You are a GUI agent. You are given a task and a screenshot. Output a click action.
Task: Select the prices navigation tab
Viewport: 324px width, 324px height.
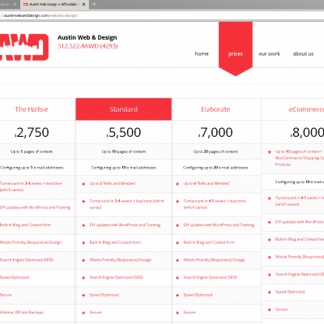[x=236, y=53]
